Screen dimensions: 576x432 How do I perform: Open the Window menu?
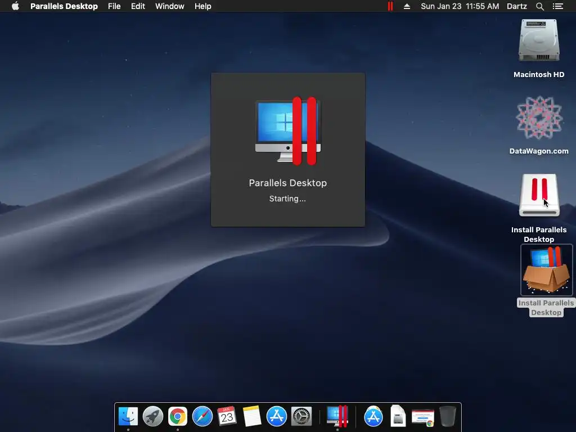pyautogui.click(x=170, y=6)
